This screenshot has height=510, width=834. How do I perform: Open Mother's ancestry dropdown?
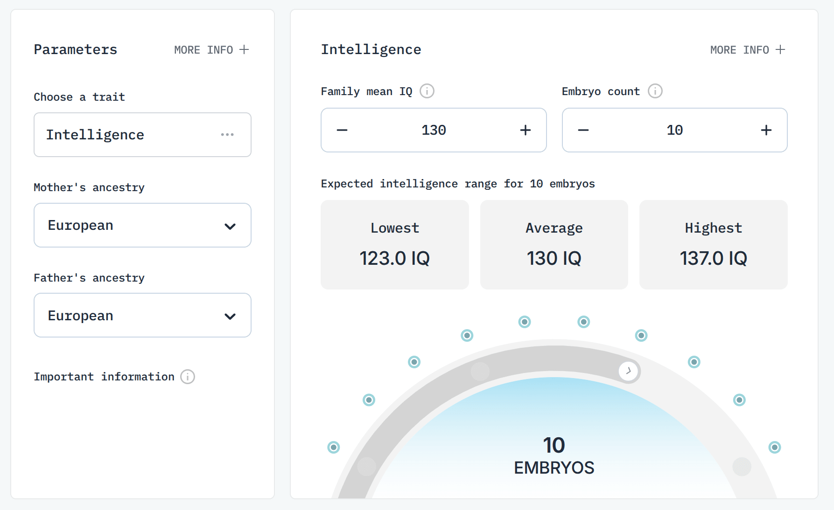click(x=142, y=225)
